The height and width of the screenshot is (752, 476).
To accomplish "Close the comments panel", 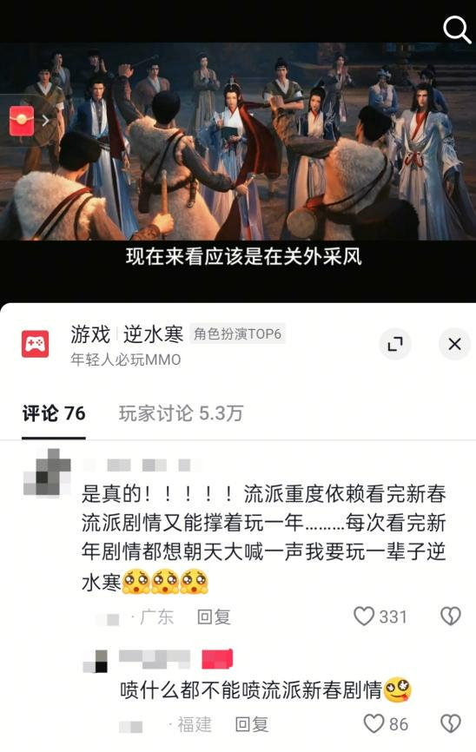I will click(454, 344).
